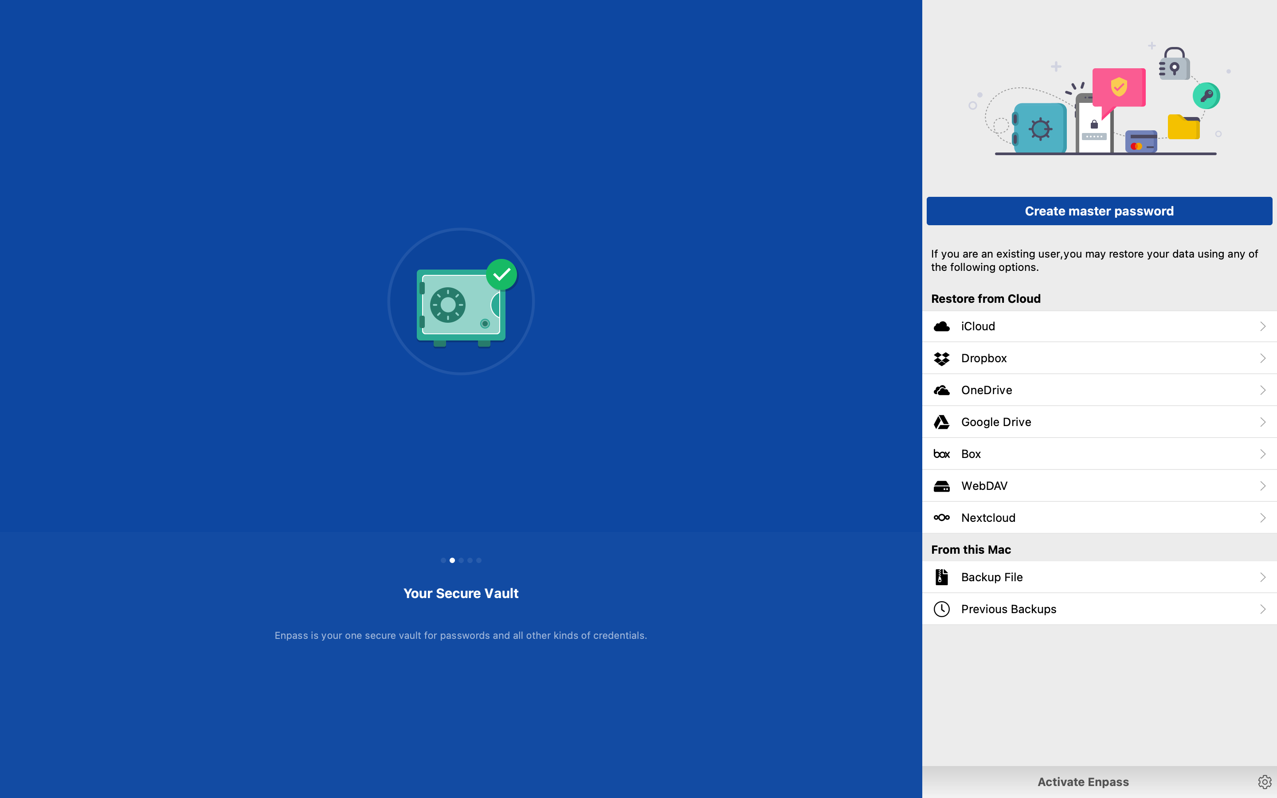Open the OneDrive row chevron
This screenshot has height=798, width=1277.
(x=1263, y=391)
